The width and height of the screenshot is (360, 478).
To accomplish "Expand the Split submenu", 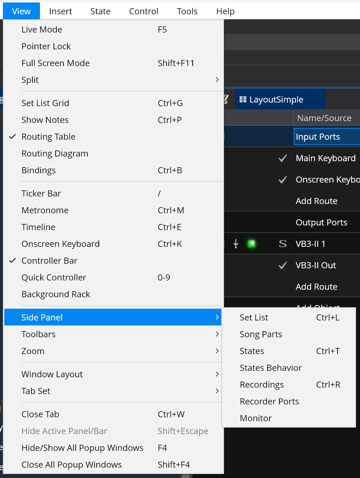I will tap(30, 80).
